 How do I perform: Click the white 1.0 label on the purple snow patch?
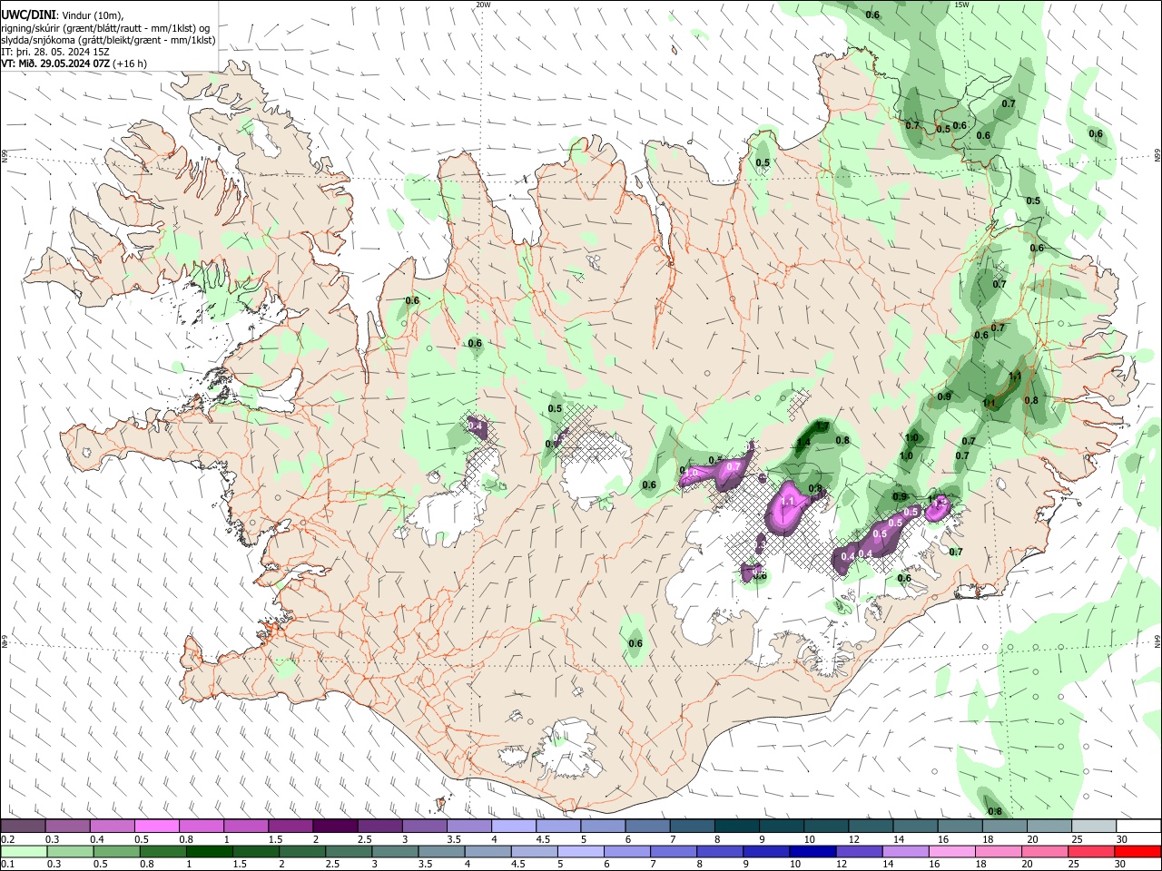pos(691,473)
